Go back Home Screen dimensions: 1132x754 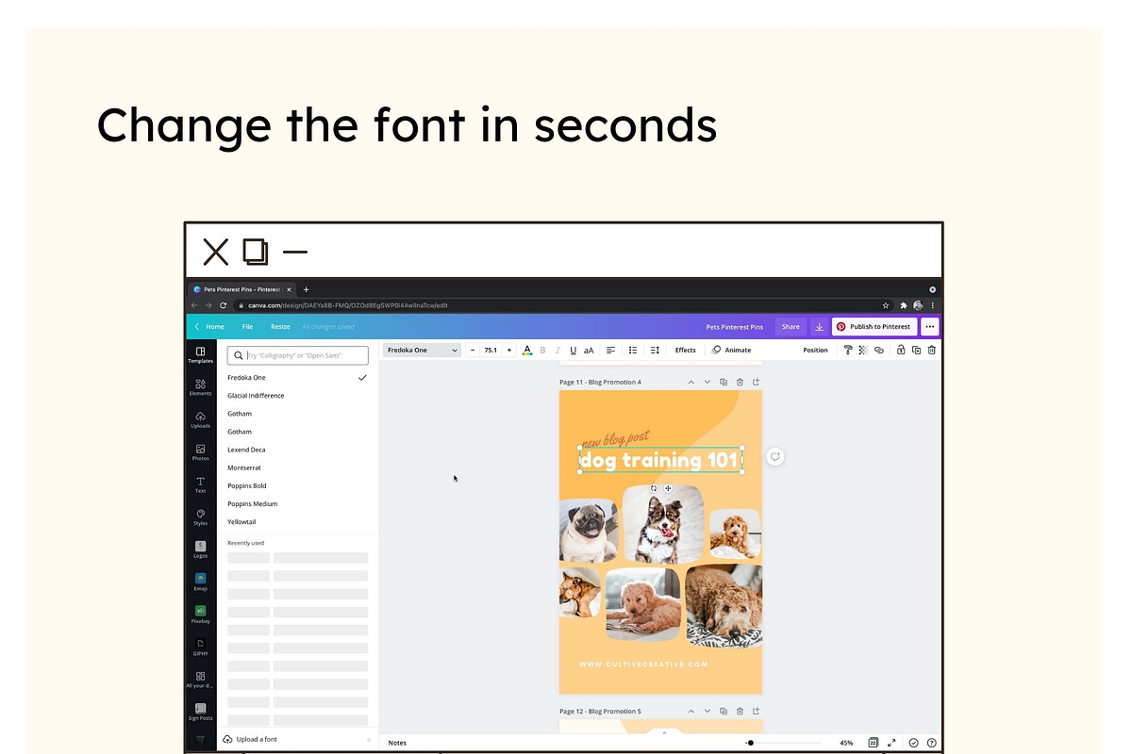209,327
